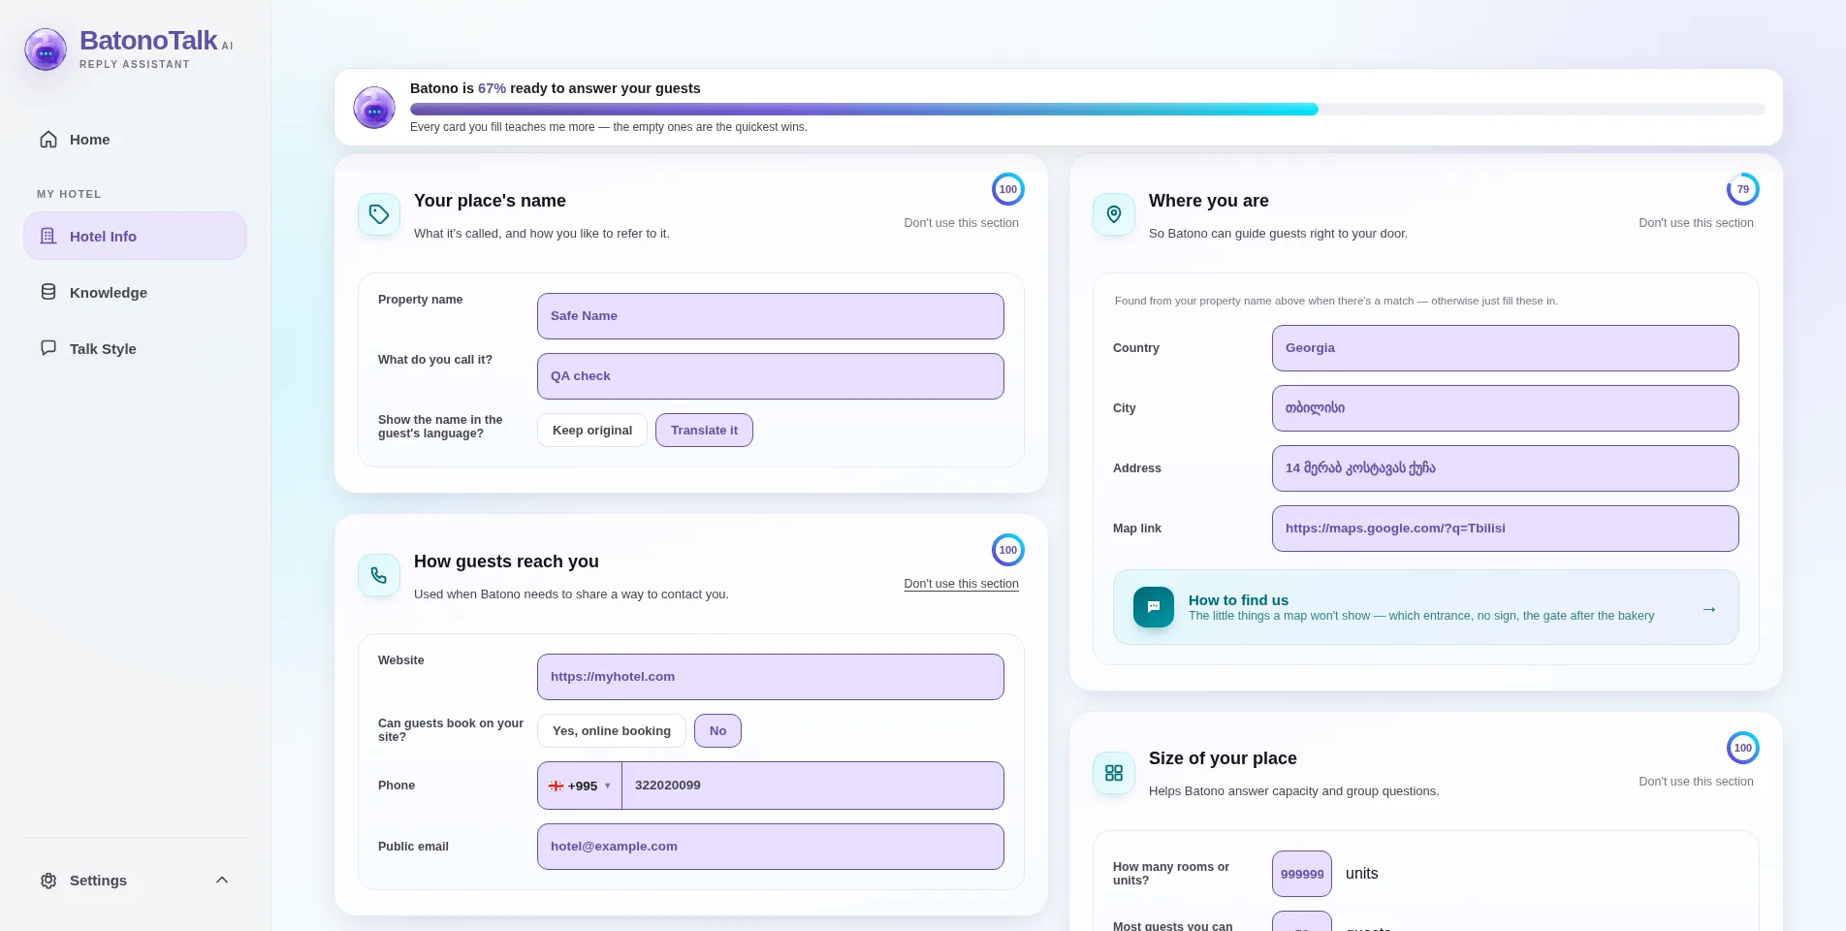This screenshot has width=1846, height=931.
Task: Click the City field
Action: click(1505, 408)
